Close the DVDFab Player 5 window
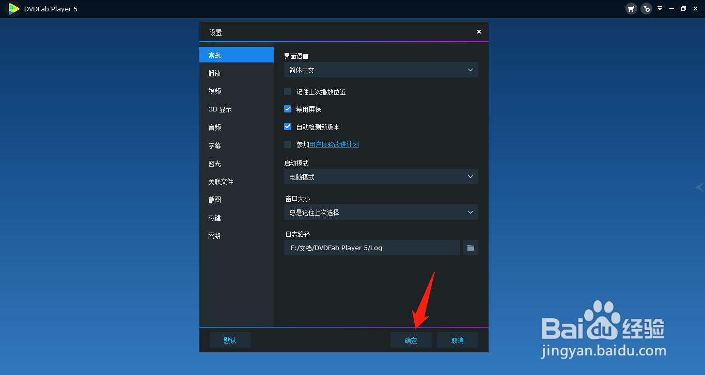Screen dimensions: 705x375 pyautogui.click(x=695, y=9)
